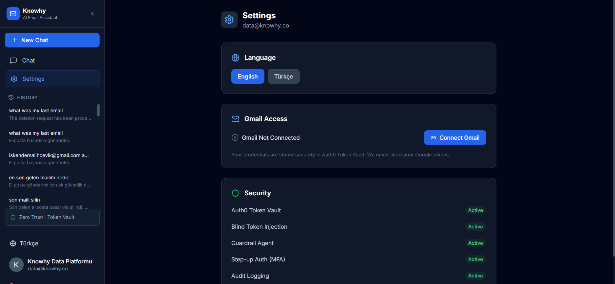Click the Language section globe icon

pos(235,58)
